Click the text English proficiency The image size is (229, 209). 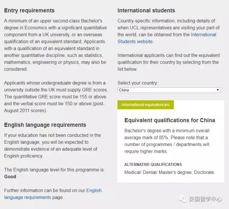[24, 156]
